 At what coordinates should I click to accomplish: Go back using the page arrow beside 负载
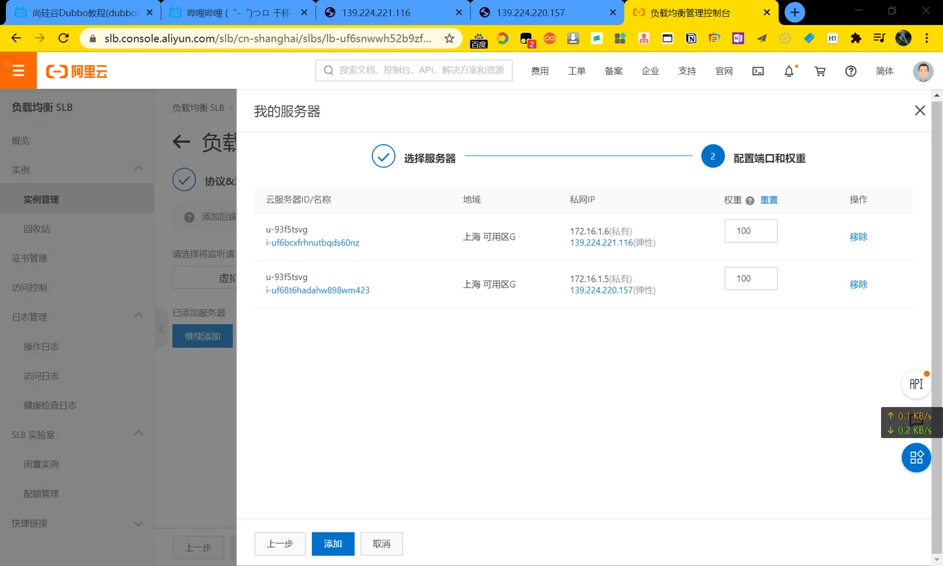click(181, 141)
